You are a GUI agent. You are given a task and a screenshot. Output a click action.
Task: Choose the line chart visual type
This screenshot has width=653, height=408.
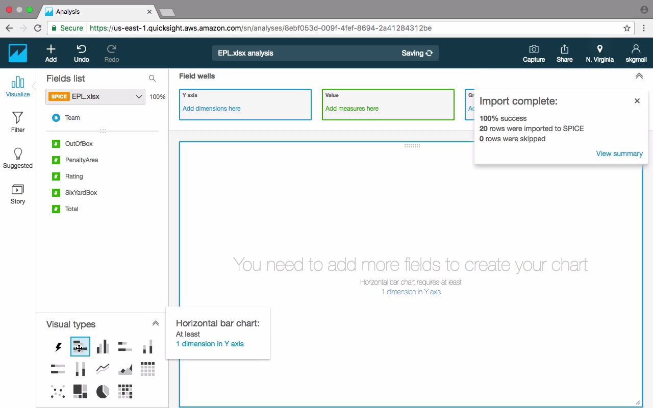pyautogui.click(x=103, y=369)
